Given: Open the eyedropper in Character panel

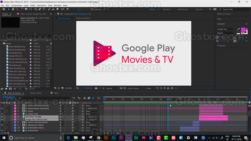Looking at the screenshot, I should [x=238, y=29].
